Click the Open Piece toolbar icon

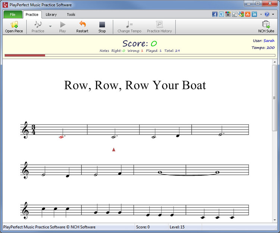[x=14, y=27]
